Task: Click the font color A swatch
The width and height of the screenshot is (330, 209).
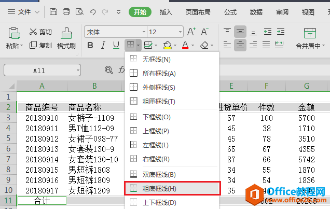Action: pos(185,46)
